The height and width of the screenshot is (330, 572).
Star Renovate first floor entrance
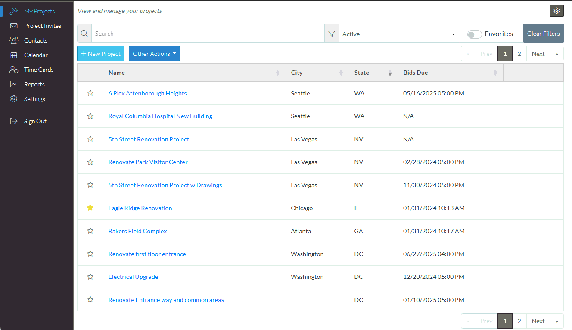point(90,254)
